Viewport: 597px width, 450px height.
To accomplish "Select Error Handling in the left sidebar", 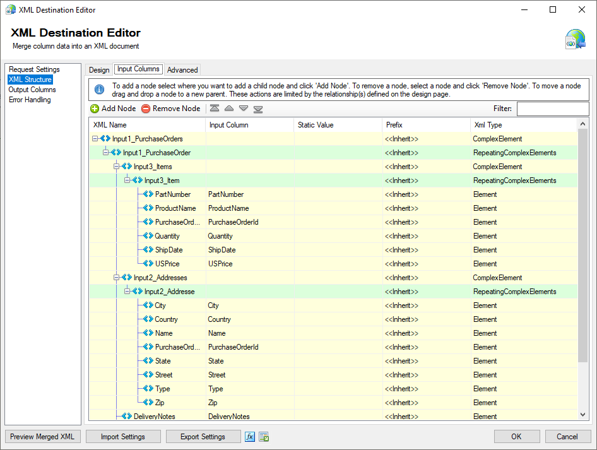I will (x=29, y=99).
